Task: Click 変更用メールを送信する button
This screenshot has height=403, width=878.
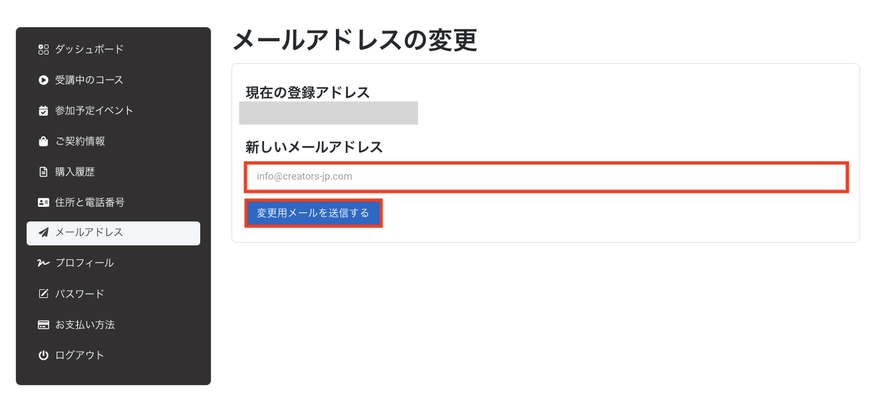Action: coord(313,213)
